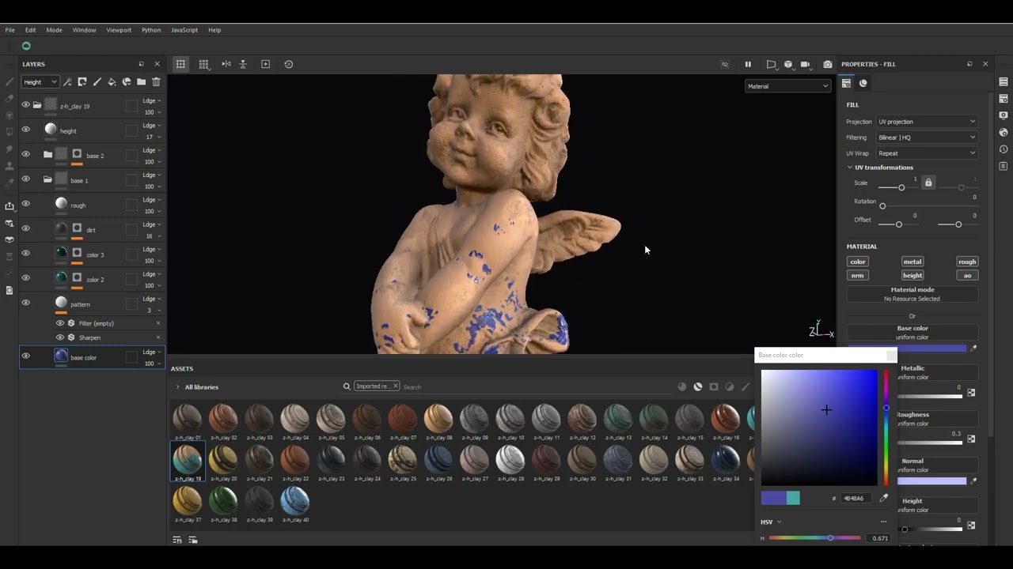Expand the All libraries tree
Screen dimensions: 1013x569
coord(177,387)
